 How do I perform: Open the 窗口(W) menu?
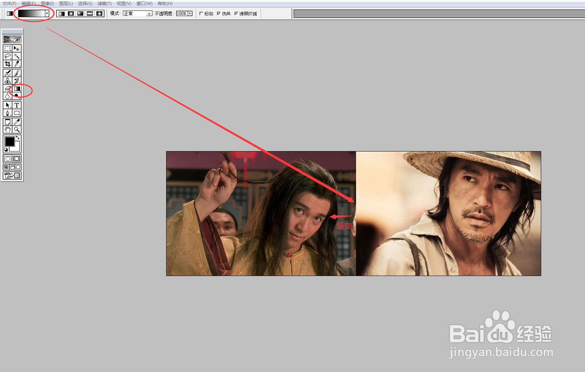pyautogui.click(x=144, y=4)
